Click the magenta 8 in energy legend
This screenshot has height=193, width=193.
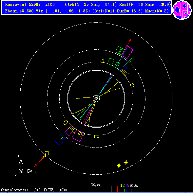[x=128, y=185]
